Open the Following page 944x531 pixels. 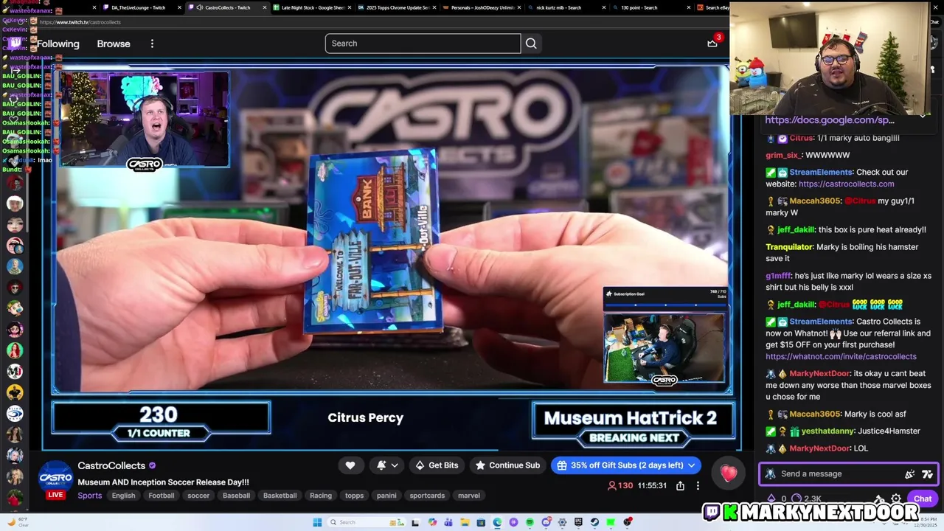58,44
